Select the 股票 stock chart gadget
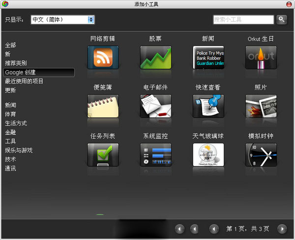 [x=155, y=57]
